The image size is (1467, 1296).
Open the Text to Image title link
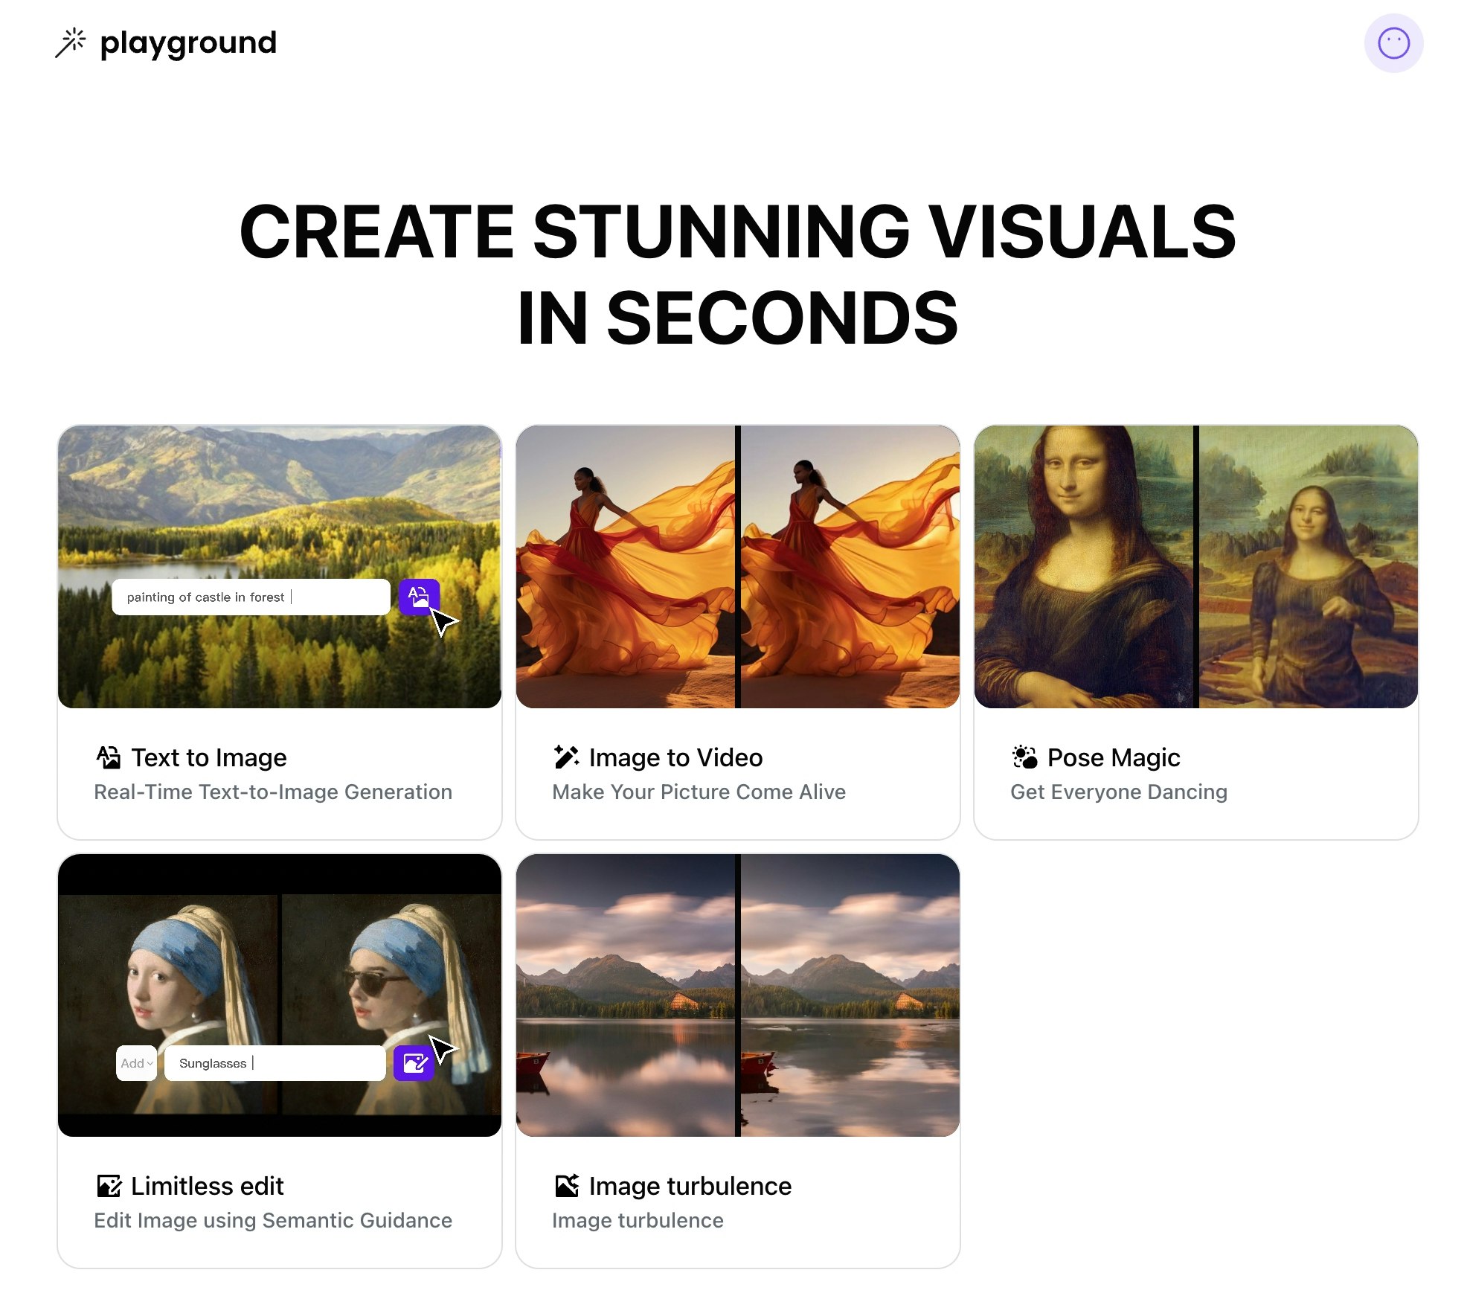click(209, 757)
